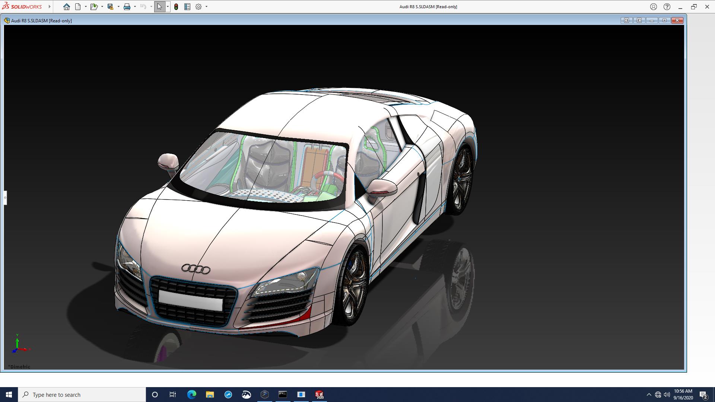Open File Properties list icon
Screen dimensions: 715x402
tap(187, 7)
